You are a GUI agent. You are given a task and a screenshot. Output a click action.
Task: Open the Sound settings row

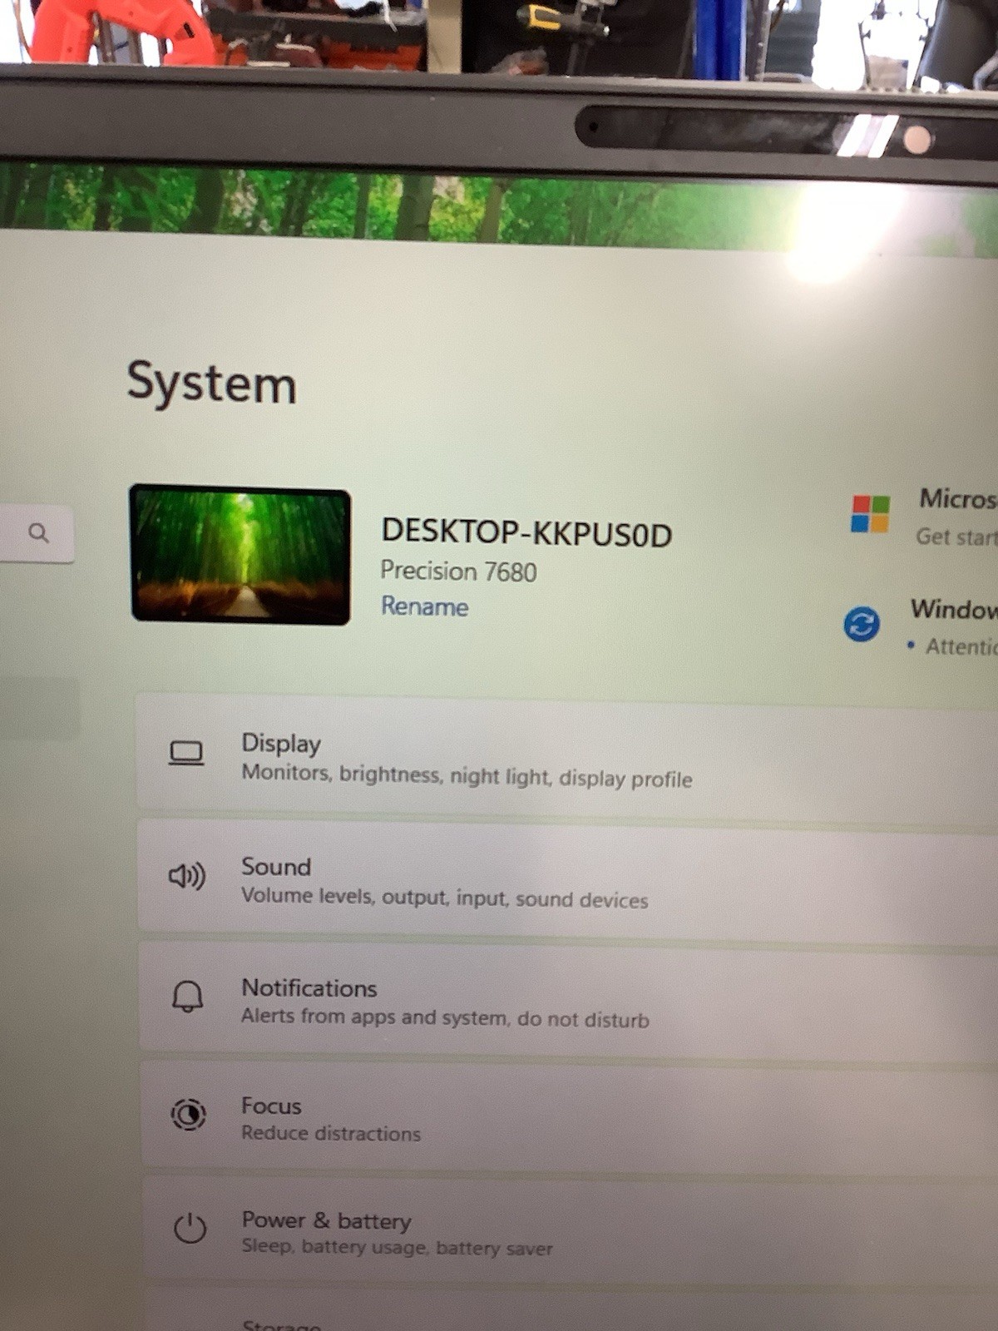pos(568,882)
